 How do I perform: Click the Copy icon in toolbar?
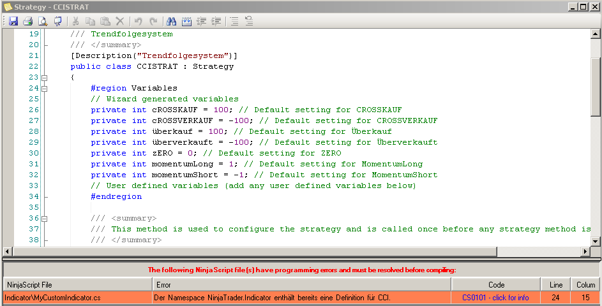tap(90, 21)
